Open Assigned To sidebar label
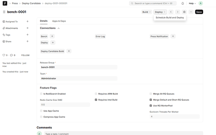The width and height of the screenshot is (216, 135). click(12, 21)
